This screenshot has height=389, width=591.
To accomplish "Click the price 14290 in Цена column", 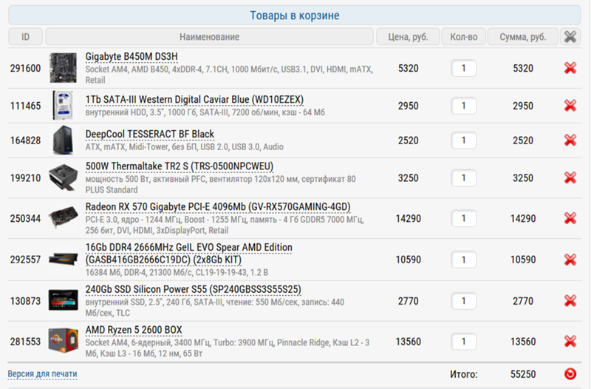I will (409, 218).
